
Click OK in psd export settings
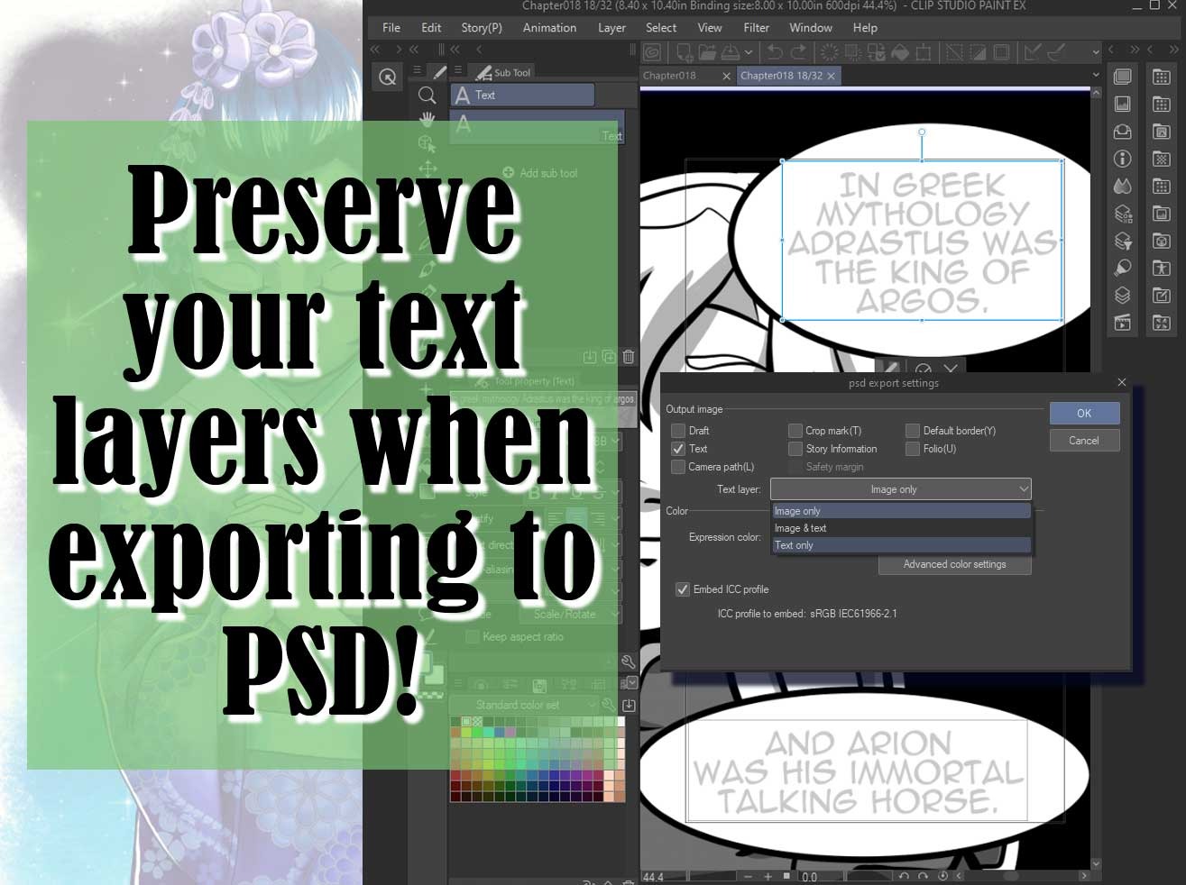tap(1084, 413)
